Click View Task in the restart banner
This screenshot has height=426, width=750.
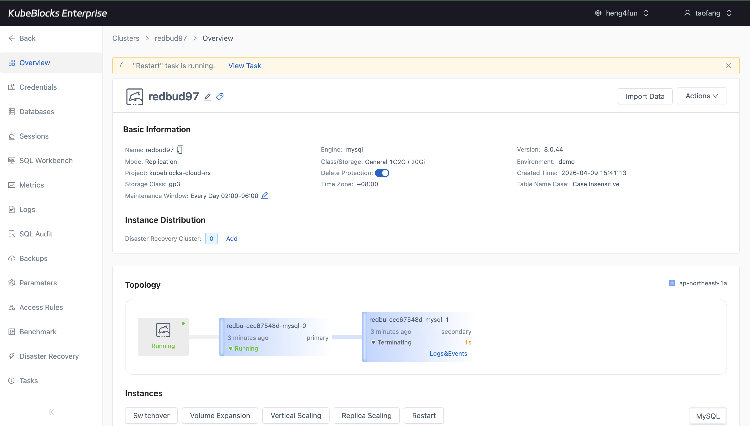tap(245, 65)
